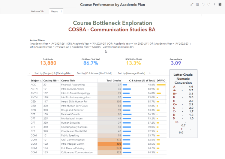Select the C & Above 86.7% key value

pos(91,63)
